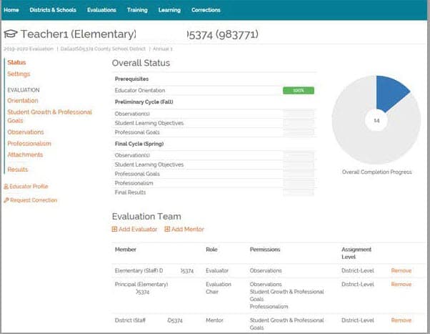Click the Request Correction wrench icon
Screen dimensions: 430x334
[6, 200]
